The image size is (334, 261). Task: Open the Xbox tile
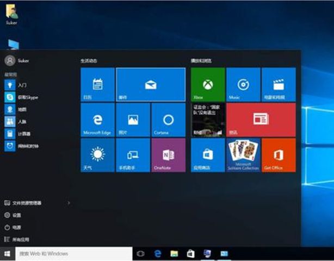207,85
